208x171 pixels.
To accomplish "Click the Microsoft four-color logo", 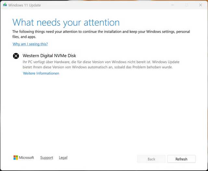I will (16, 158).
